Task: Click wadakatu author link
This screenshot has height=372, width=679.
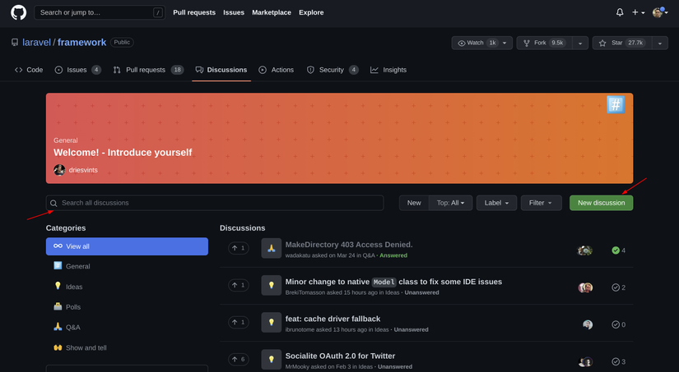Action: pos(297,255)
